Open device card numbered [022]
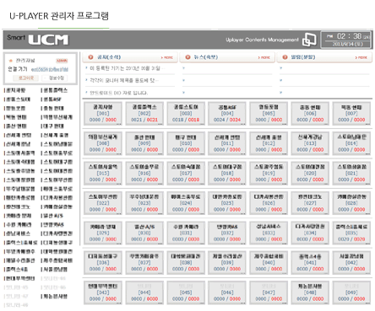Image resolution: width=375 pixels, height=311 pixels. click(x=103, y=203)
